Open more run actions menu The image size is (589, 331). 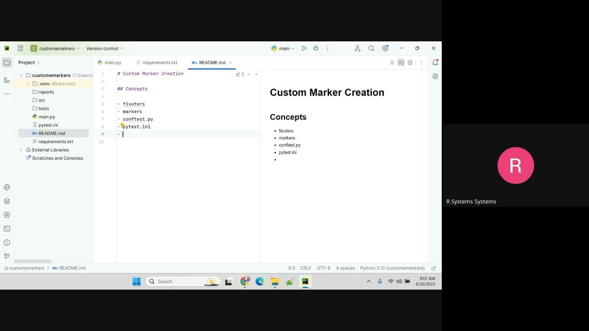328,48
